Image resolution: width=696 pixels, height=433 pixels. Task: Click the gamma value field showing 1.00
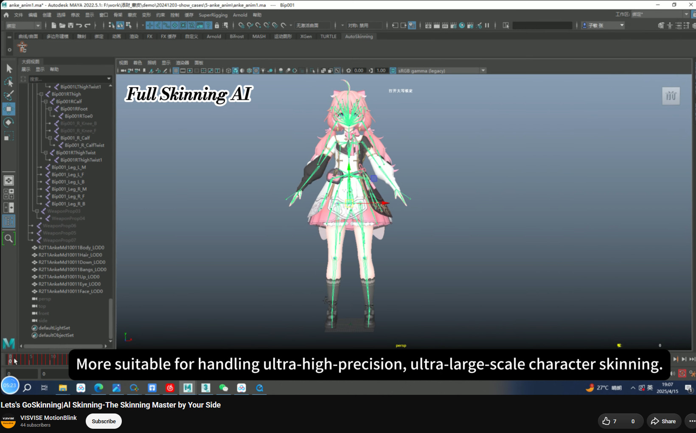[381, 71]
